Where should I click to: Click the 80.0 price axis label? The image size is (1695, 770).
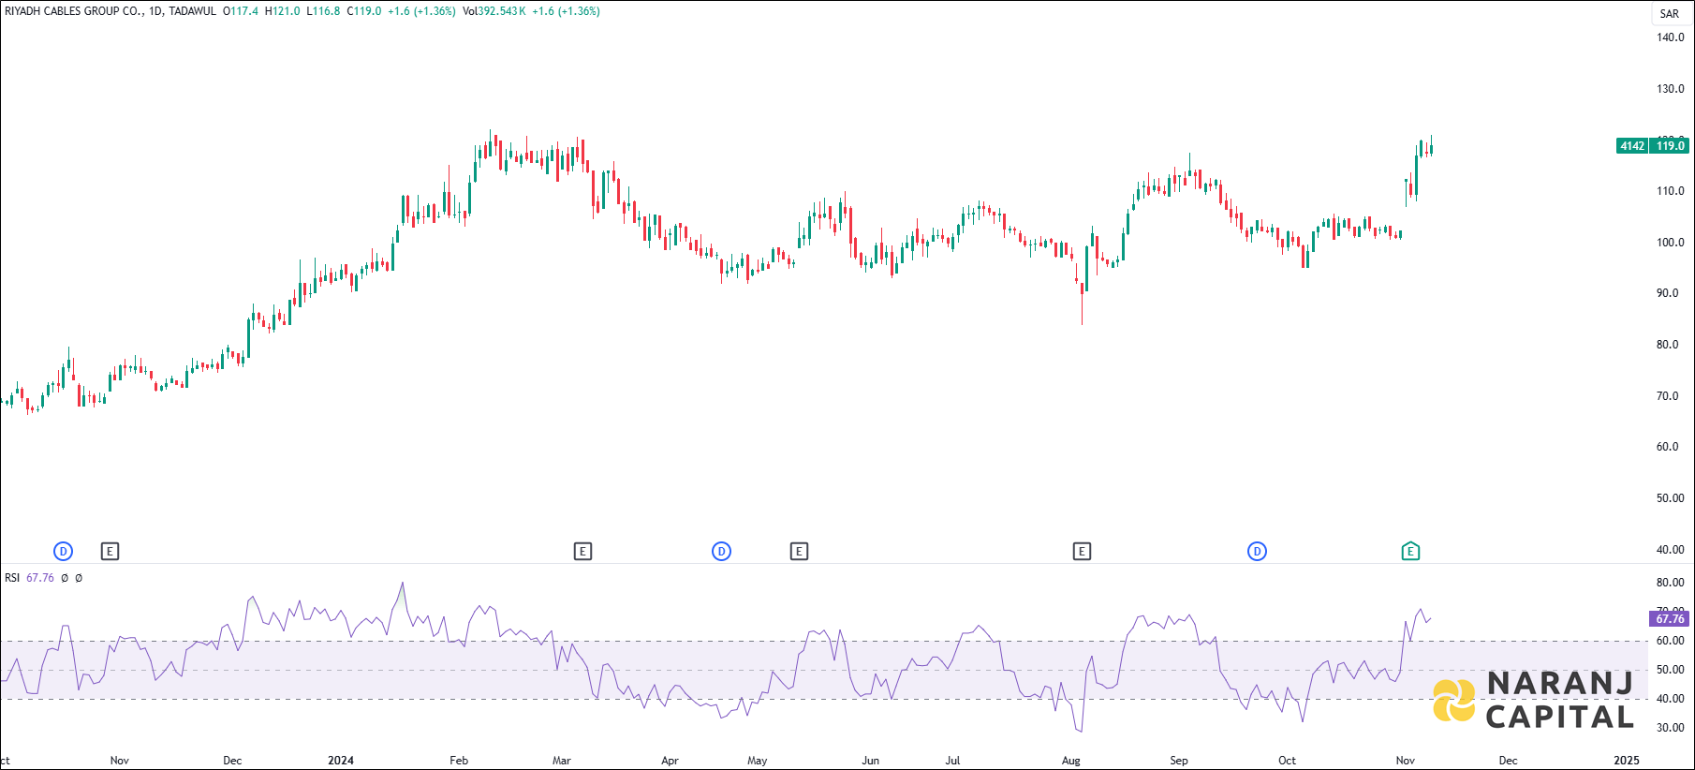(1668, 345)
